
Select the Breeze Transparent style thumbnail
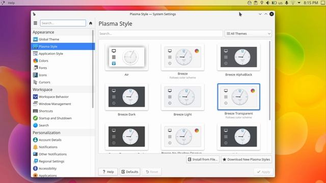click(x=238, y=97)
